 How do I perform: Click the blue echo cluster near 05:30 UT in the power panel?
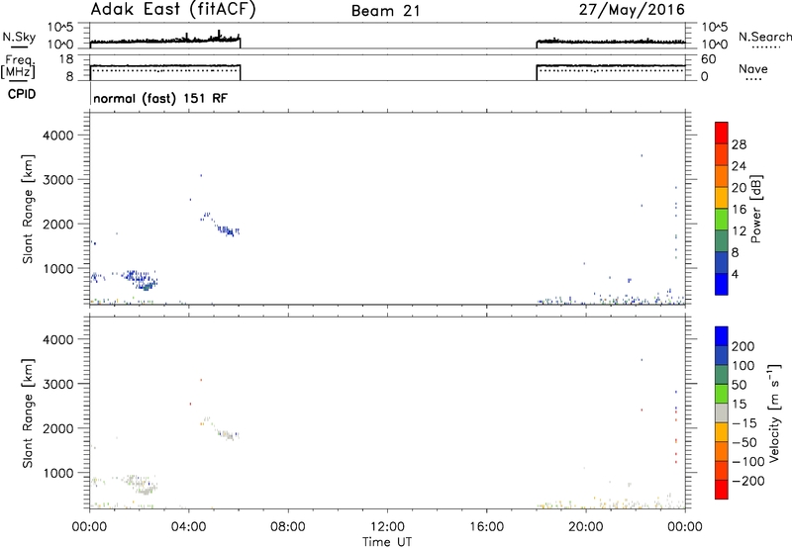pyautogui.click(x=229, y=230)
